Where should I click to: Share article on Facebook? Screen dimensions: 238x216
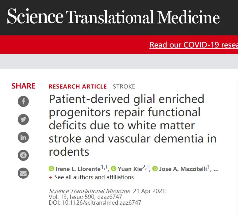(x=23, y=101)
